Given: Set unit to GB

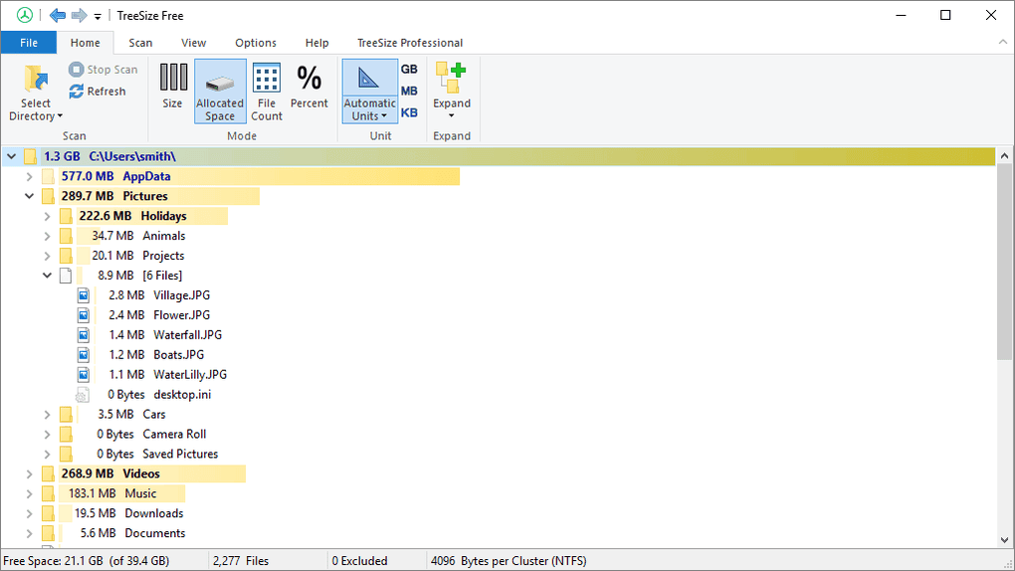Looking at the screenshot, I should [x=409, y=70].
